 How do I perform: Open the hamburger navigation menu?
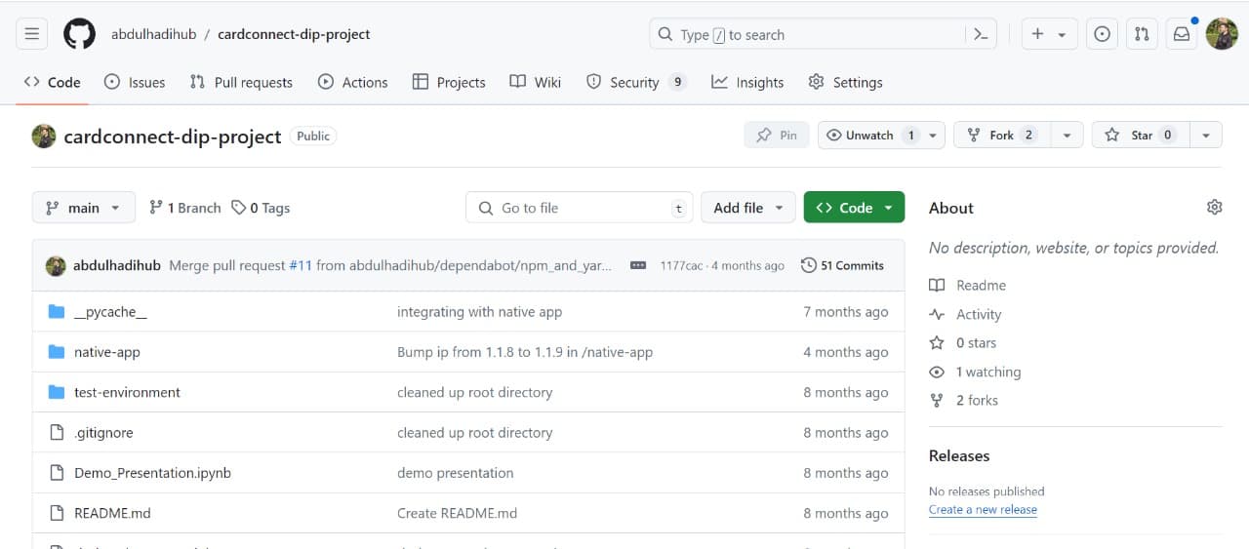point(31,34)
